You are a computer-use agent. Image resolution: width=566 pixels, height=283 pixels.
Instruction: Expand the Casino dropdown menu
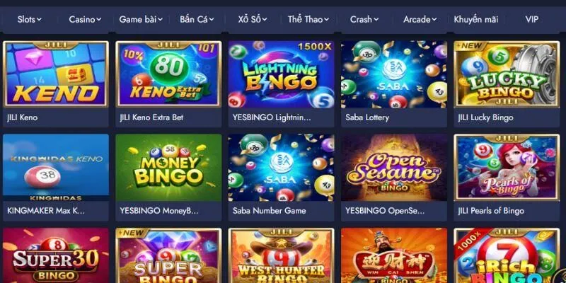85,20
